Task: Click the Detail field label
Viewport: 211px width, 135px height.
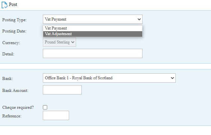Action: [8, 54]
